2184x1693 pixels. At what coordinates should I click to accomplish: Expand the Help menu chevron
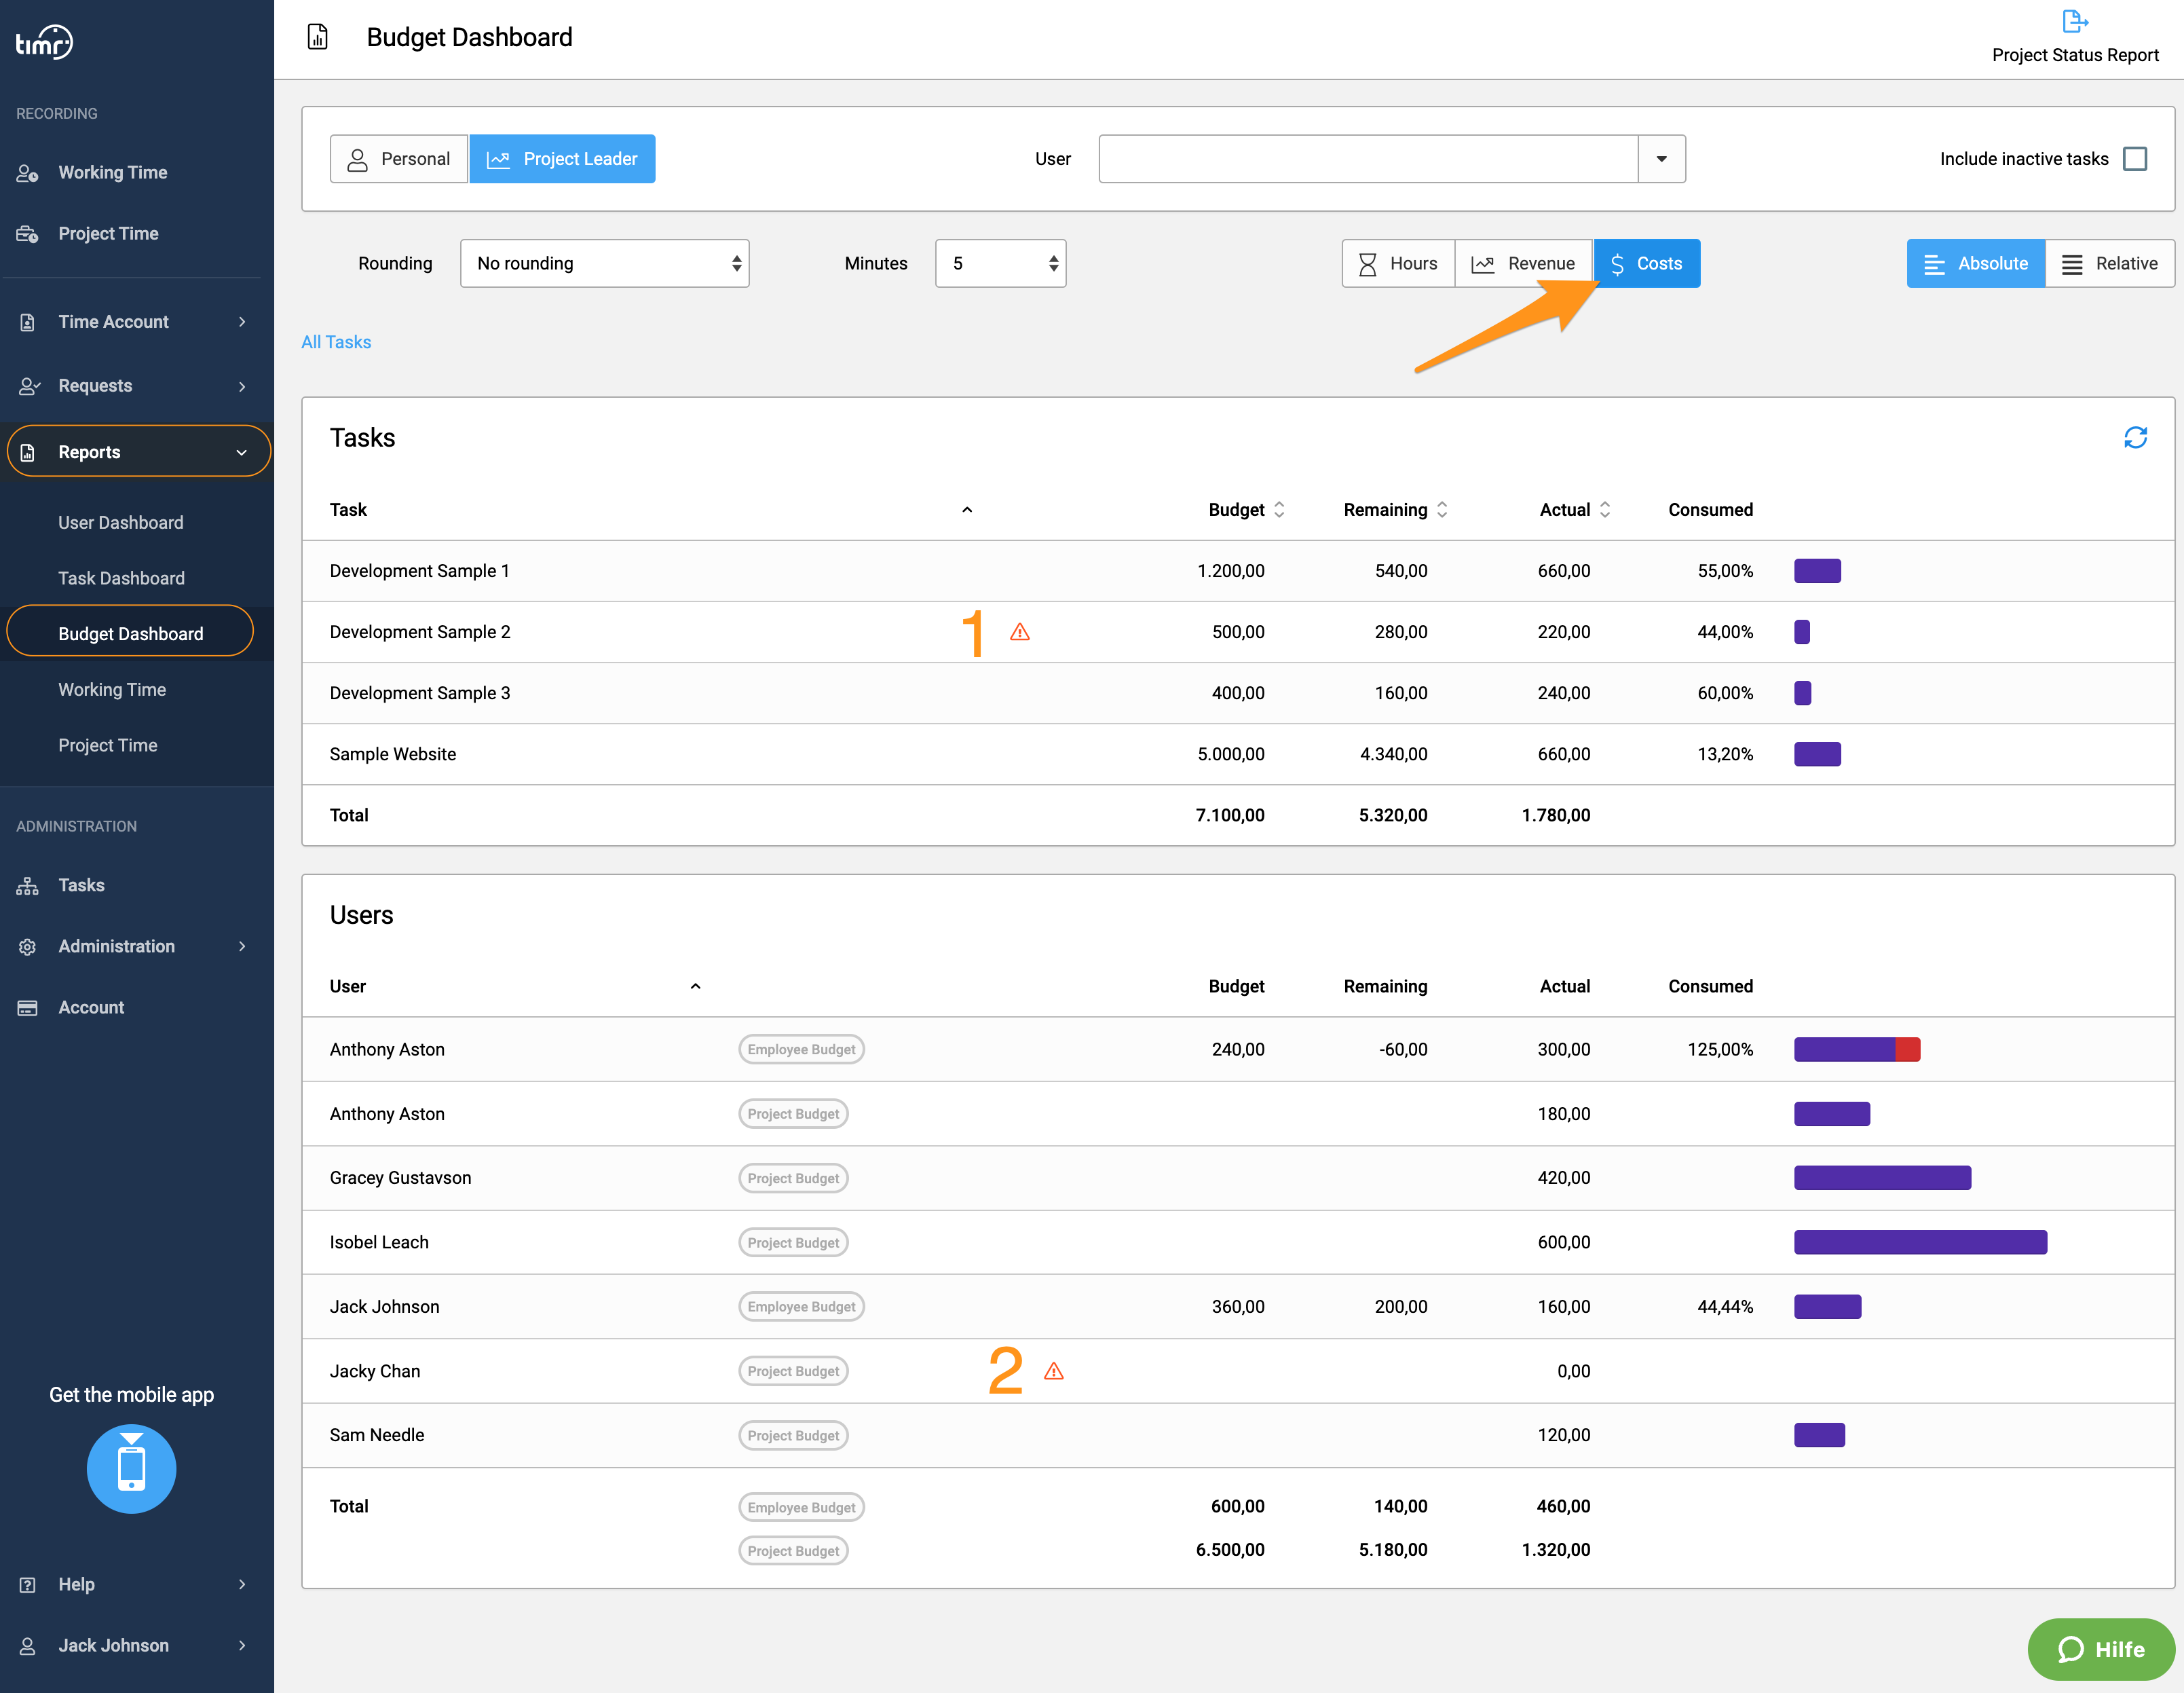[242, 1585]
